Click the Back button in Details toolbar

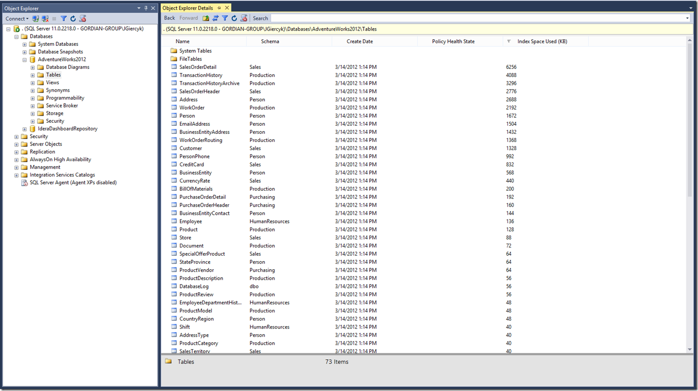[x=169, y=18]
